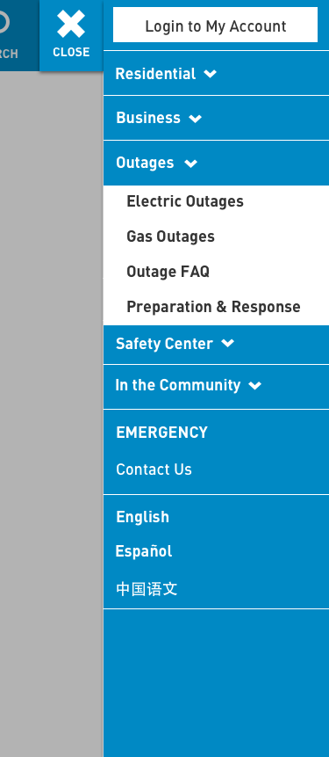Viewport: 329px width, 757px height.
Task: Select the Residential menu label
Action: 155,74
